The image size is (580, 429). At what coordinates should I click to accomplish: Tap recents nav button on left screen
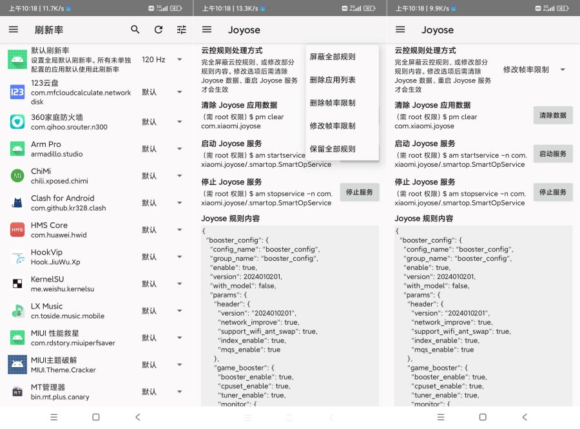[x=54, y=417]
